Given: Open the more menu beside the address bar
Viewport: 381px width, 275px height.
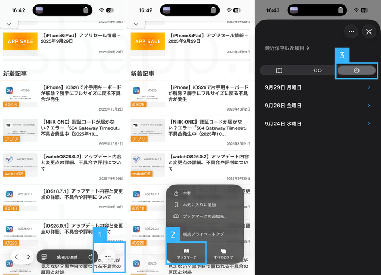Looking at the screenshot, I should [x=109, y=257].
